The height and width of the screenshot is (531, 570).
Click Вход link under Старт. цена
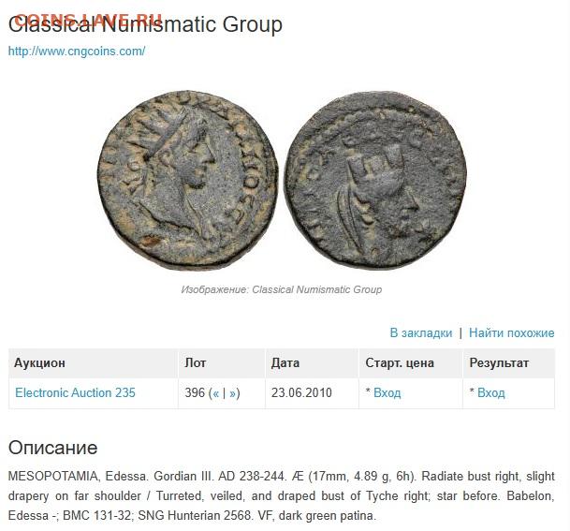[387, 392]
